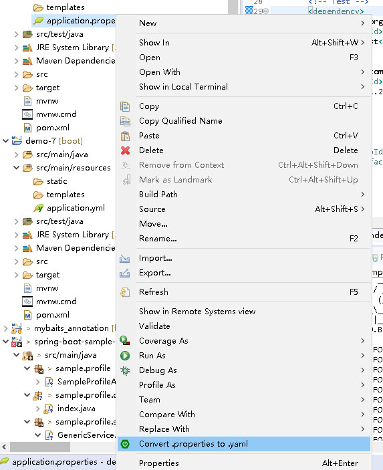The height and width of the screenshot is (470, 383).
Task: Click the horizontal scrollbar of Package Explorer
Action: click(40, 447)
